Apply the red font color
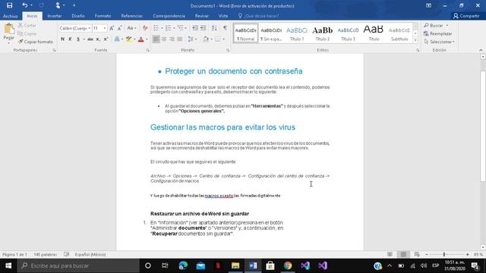The image size is (486, 273). (141, 39)
